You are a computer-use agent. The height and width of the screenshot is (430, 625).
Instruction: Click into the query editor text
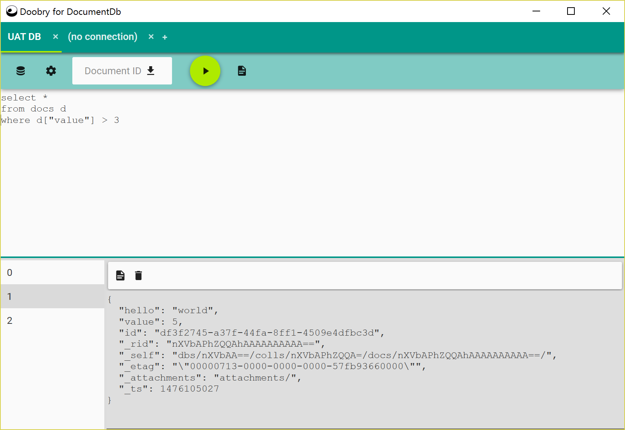pos(312,173)
